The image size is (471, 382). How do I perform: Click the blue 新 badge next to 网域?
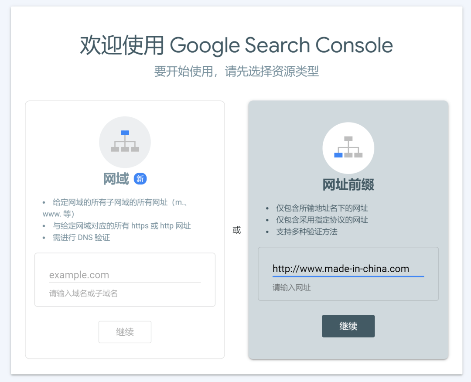[140, 179]
